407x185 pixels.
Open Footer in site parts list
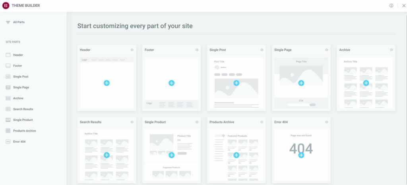pos(17,66)
